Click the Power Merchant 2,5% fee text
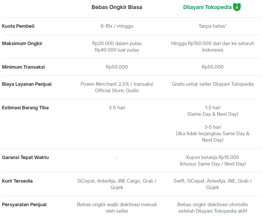The width and height of the screenshot is (263, 216). [117, 84]
